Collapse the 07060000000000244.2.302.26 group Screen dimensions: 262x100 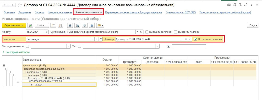pos(18,81)
